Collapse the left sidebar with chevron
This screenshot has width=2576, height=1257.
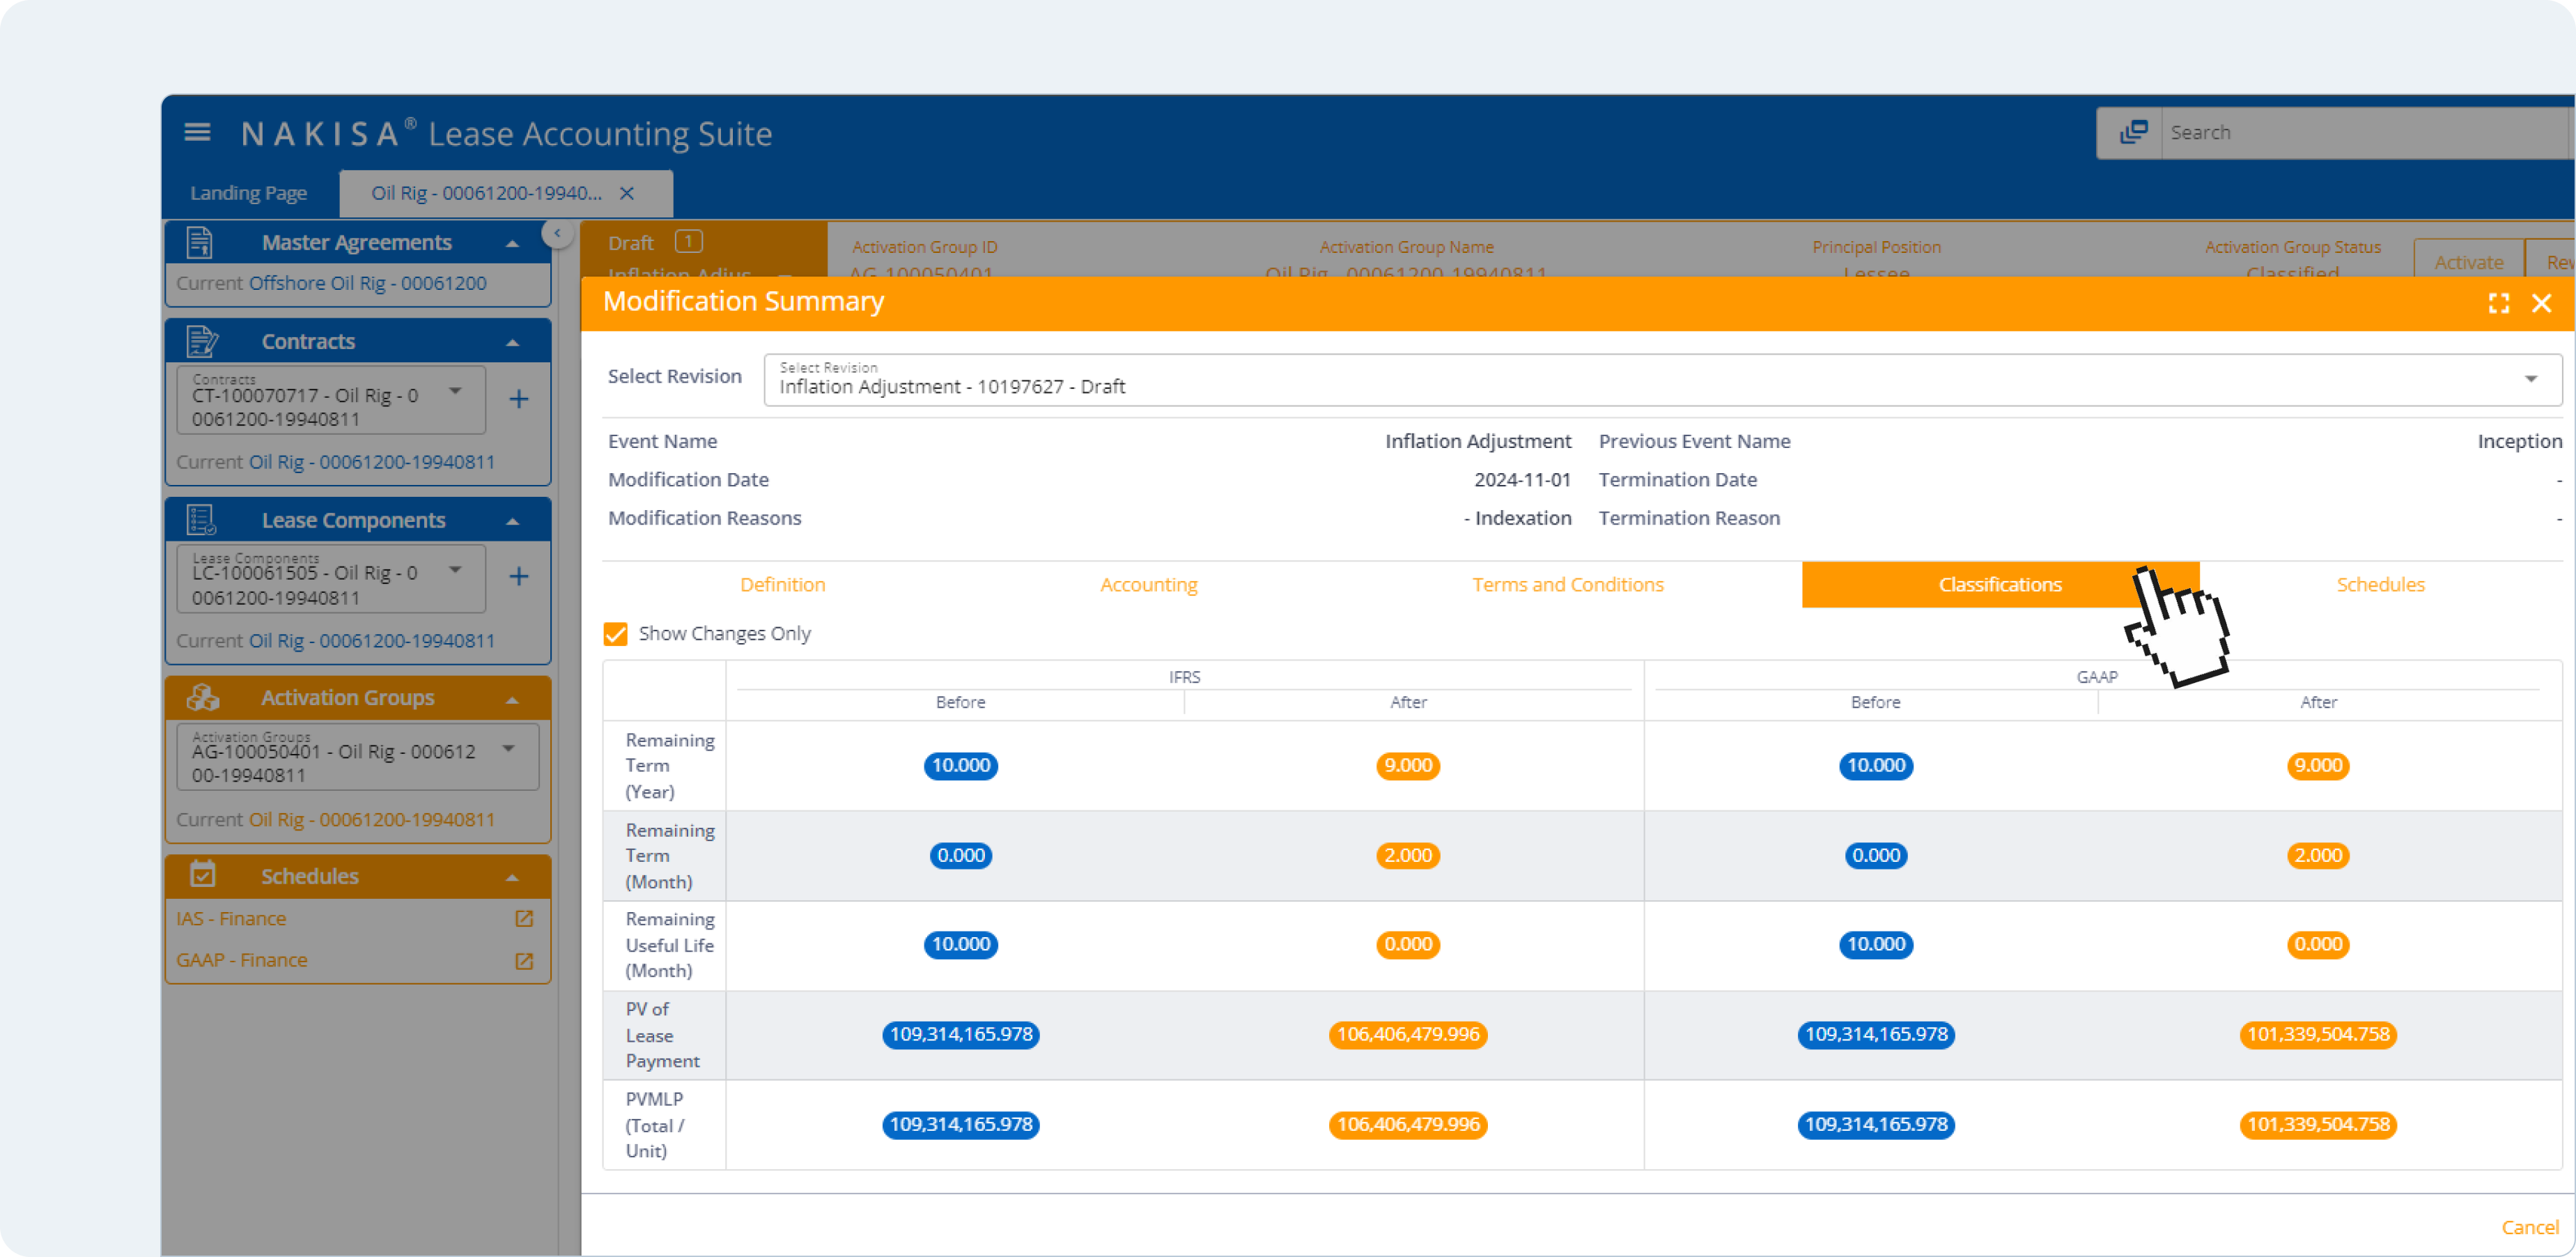[557, 233]
